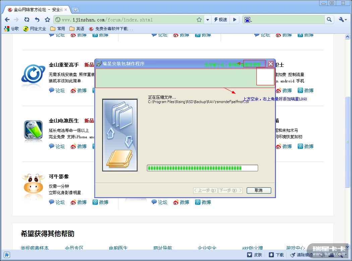Open the wrench settings menu
The width and height of the screenshot is (352, 261).
(343, 20)
